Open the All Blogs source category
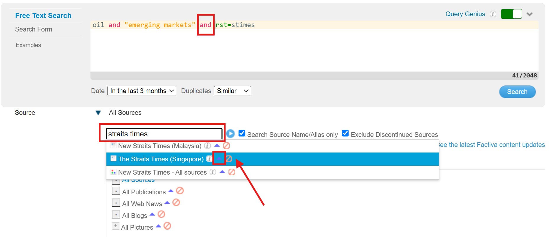The width and height of the screenshot is (551, 237). pyautogui.click(x=134, y=216)
